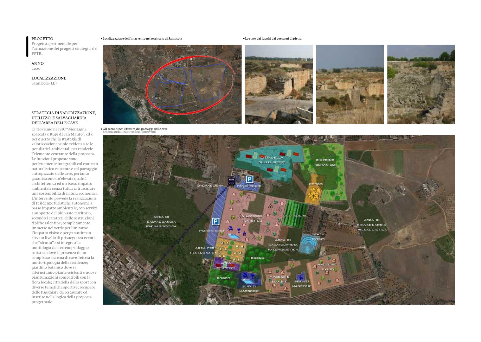Select the ANNO heading
The image size is (481, 342).
[38, 63]
